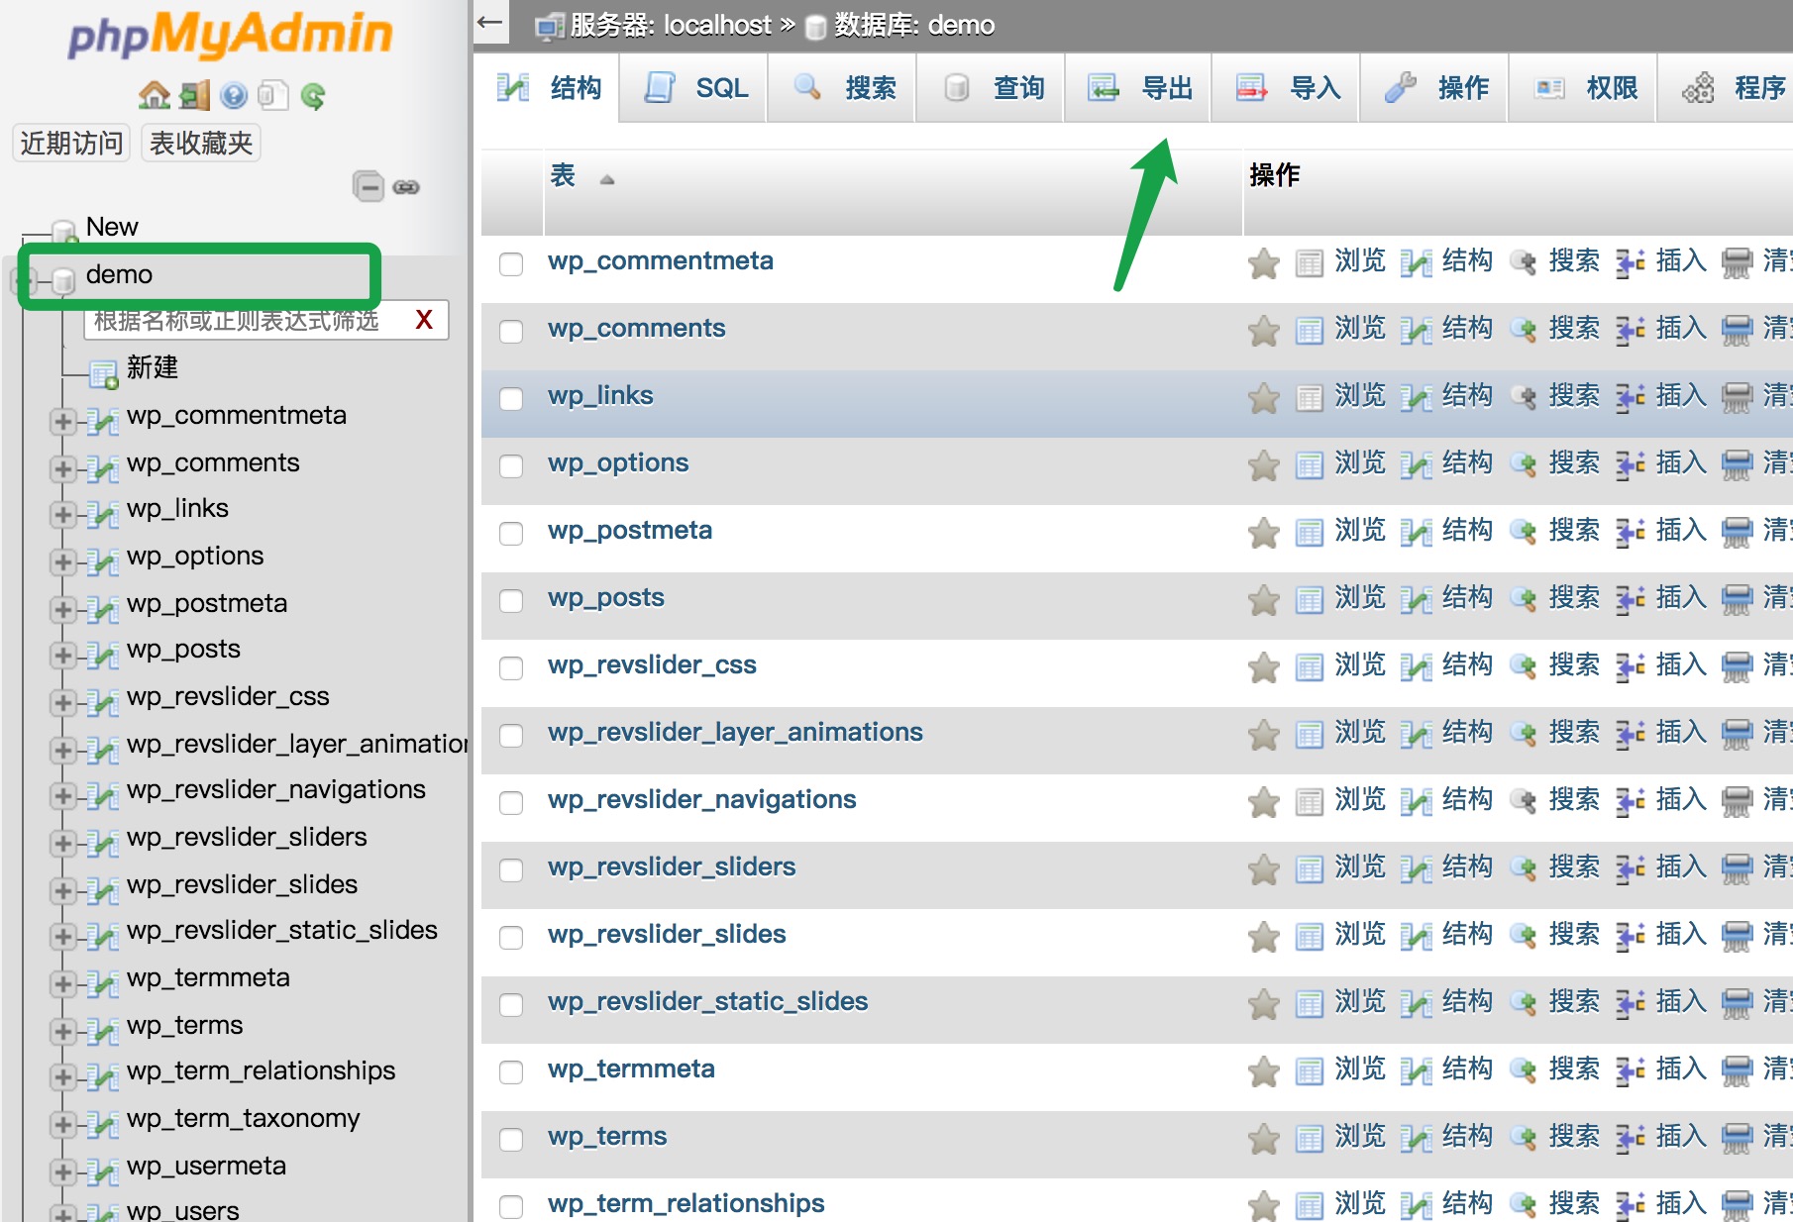Collapse all with the minus icon in sidebar
Image resolution: width=1793 pixels, height=1222 pixels.
click(x=369, y=186)
